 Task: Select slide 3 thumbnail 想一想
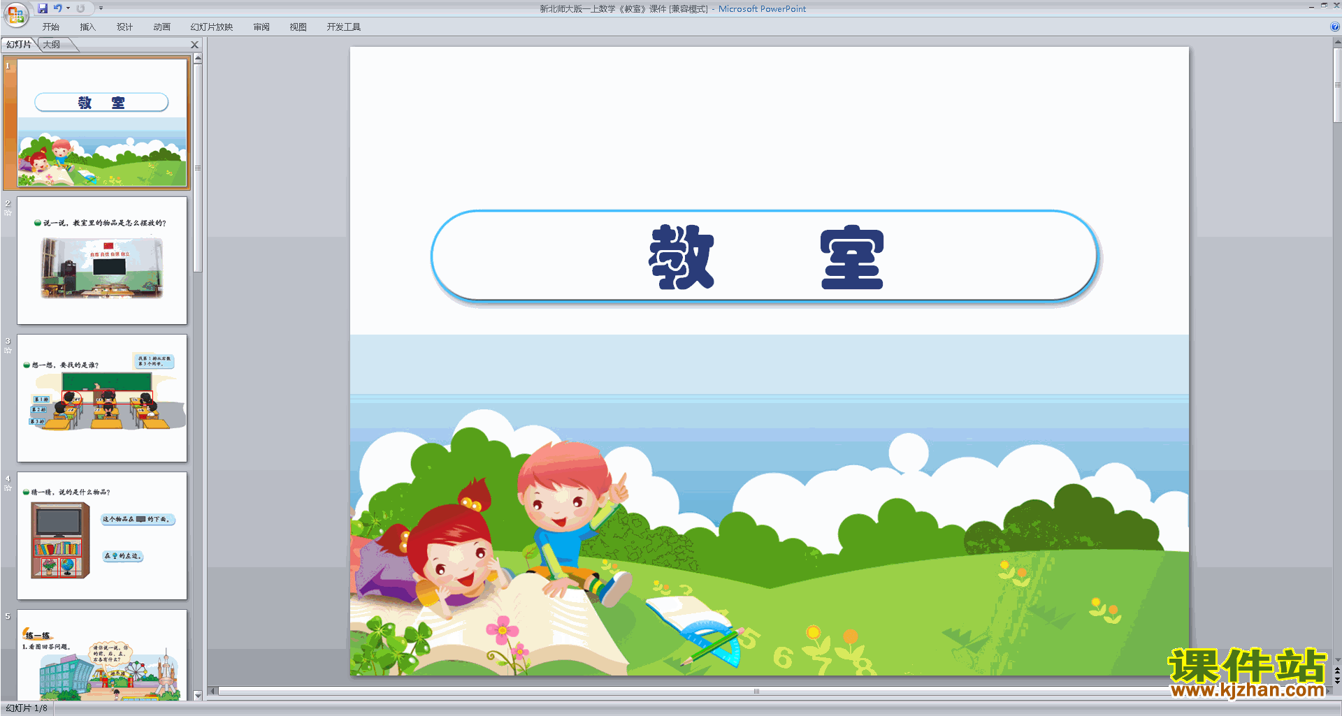point(102,398)
